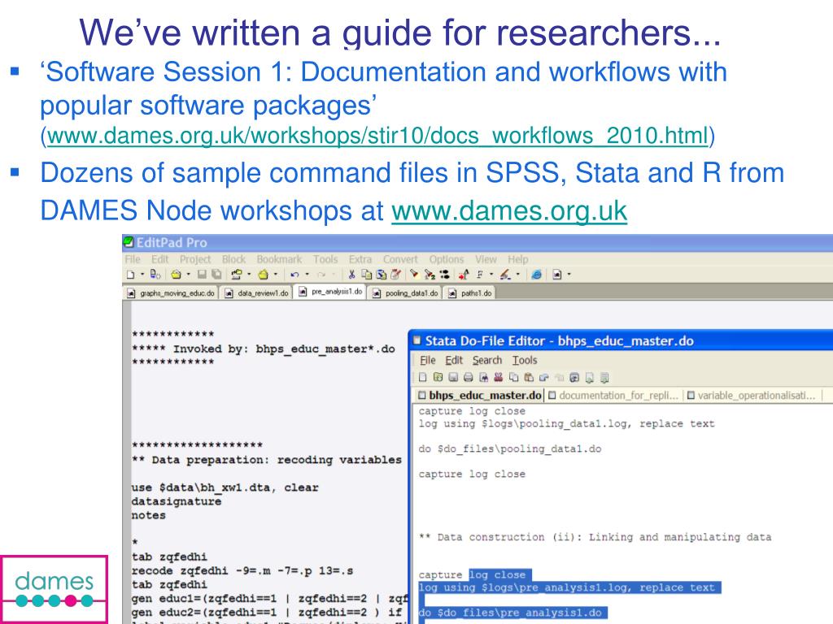This screenshot has height=624, width=833.
Task: Select the bhps_educ_master.do tab in Stata editor
Action: coord(479,396)
